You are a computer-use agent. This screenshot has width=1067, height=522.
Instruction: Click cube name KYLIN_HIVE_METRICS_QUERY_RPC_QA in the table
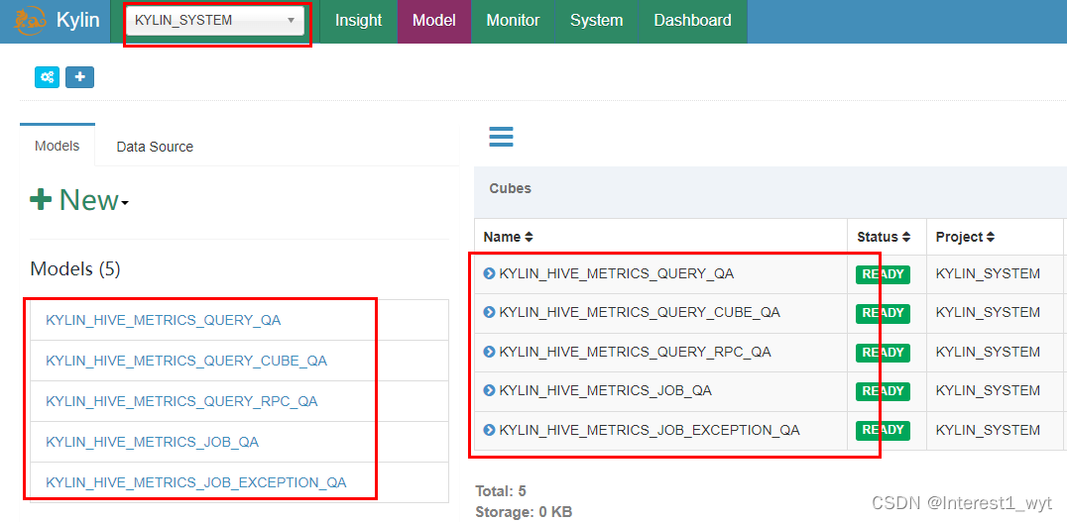635,352
